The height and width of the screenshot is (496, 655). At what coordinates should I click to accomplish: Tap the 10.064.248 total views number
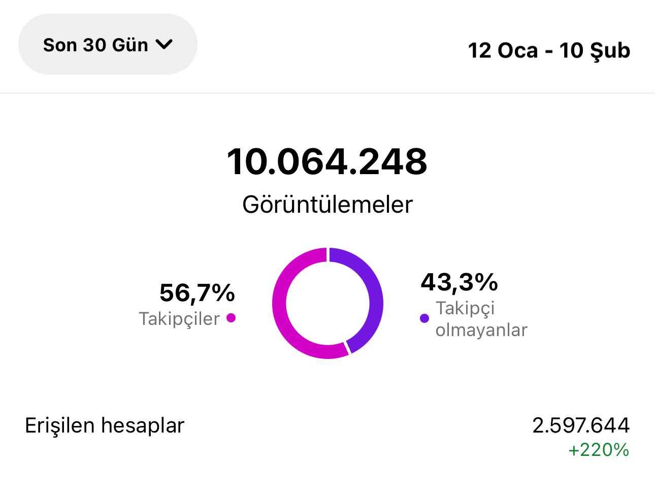tap(327, 161)
